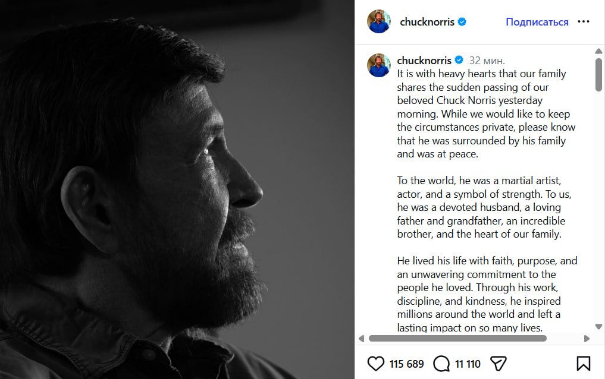
Task: Click the "32 мин." post timestamp
Action: click(x=487, y=61)
